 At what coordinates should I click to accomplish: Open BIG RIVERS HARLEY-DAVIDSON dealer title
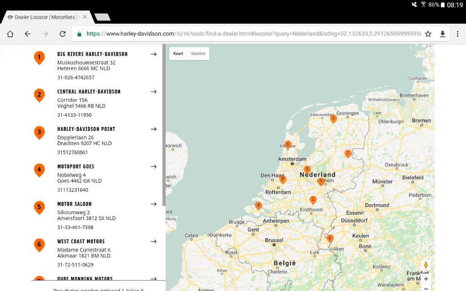pyautogui.click(x=92, y=54)
